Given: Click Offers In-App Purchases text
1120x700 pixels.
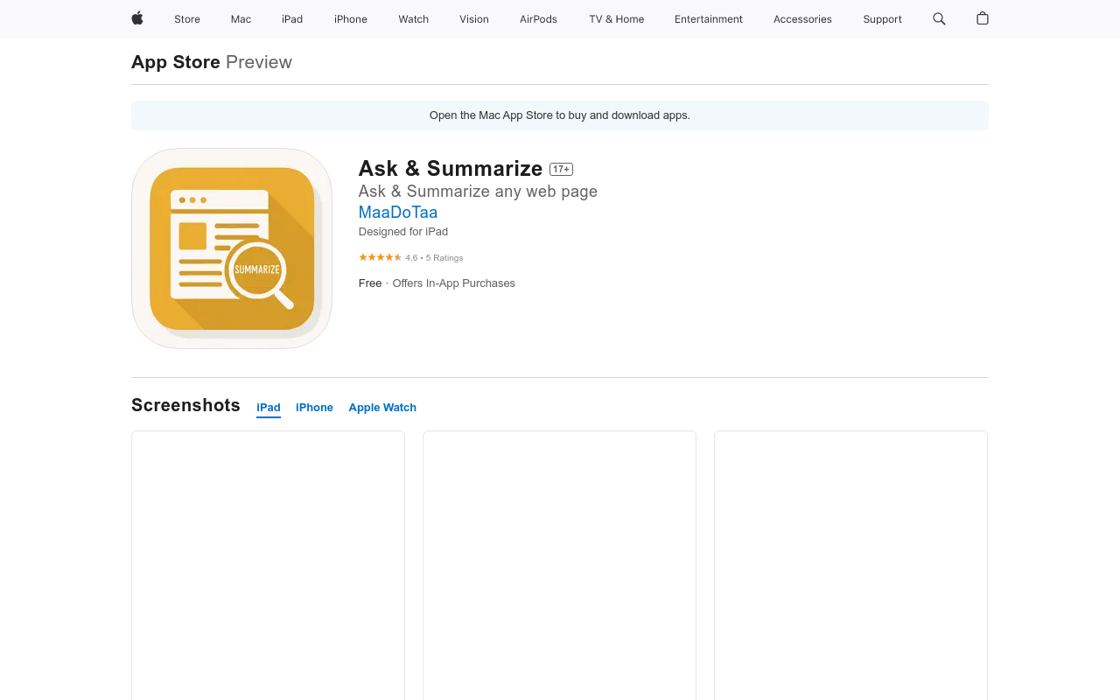Looking at the screenshot, I should tap(453, 283).
